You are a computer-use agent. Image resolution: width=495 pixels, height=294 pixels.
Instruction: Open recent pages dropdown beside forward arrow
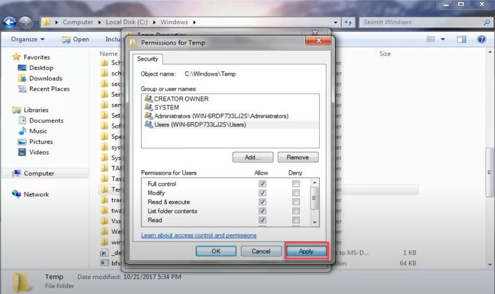click(x=36, y=23)
